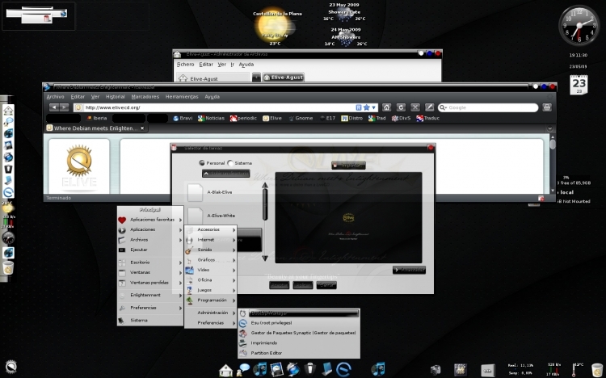This screenshot has height=378, width=606.
Task: Open the Distro bookmark
Action: click(352, 118)
